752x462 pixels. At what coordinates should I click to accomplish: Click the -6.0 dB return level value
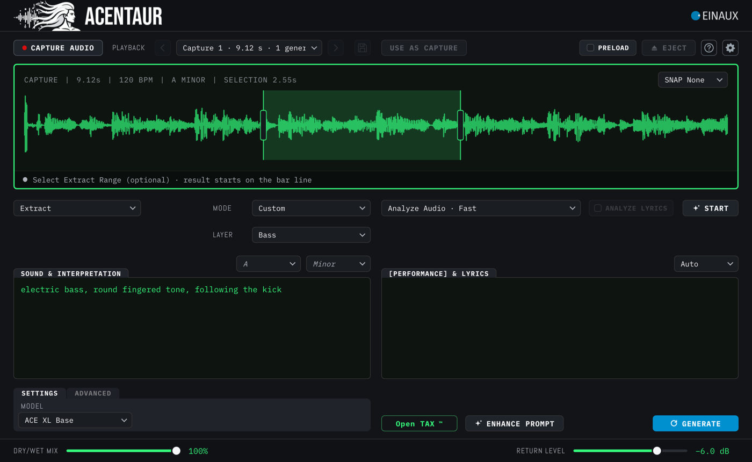[x=712, y=451]
